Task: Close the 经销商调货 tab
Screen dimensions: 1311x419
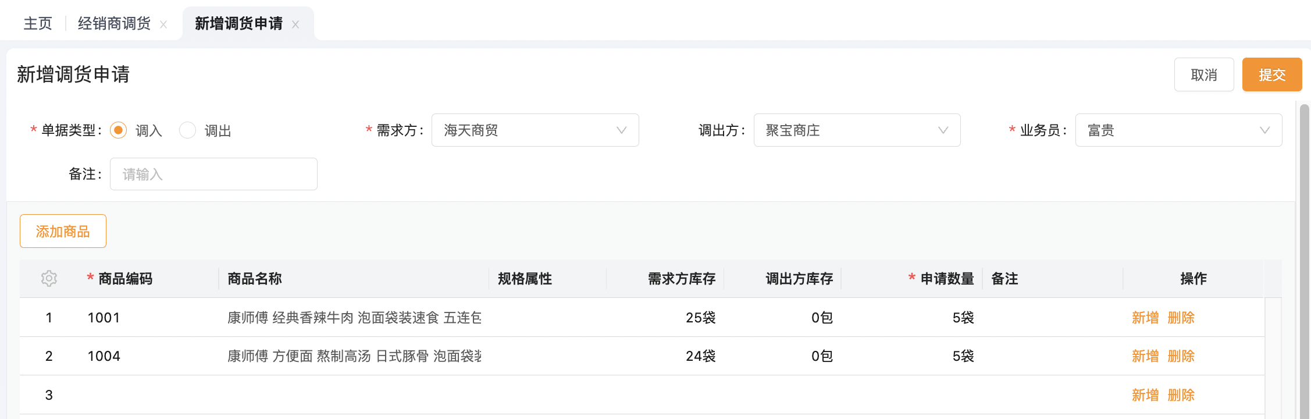Action: (163, 24)
